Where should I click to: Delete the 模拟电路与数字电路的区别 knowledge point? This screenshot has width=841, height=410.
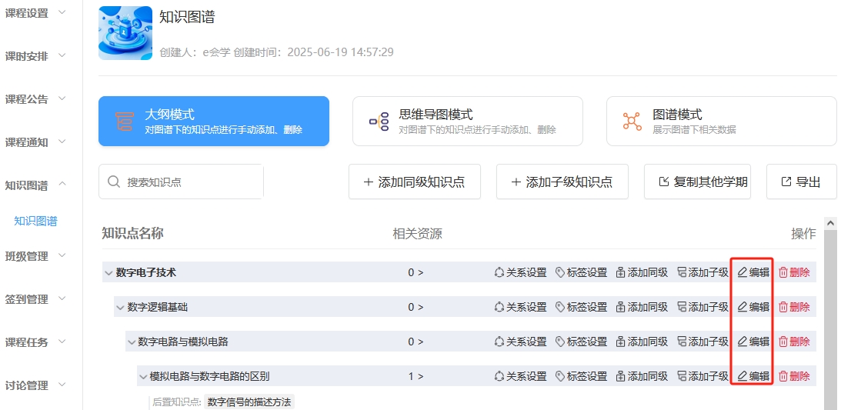(x=794, y=376)
